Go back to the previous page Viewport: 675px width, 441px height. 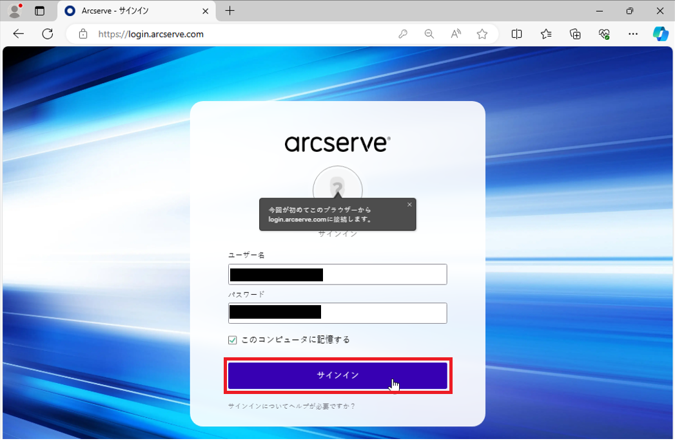19,34
